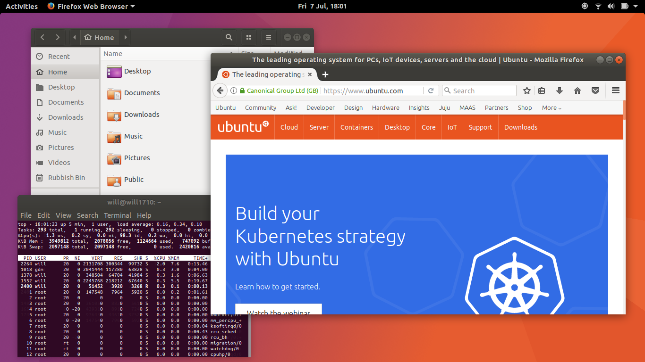This screenshot has width=645, height=362.
Task: Open the Firefox Web Browser app menu
Action: click(91, 6)
